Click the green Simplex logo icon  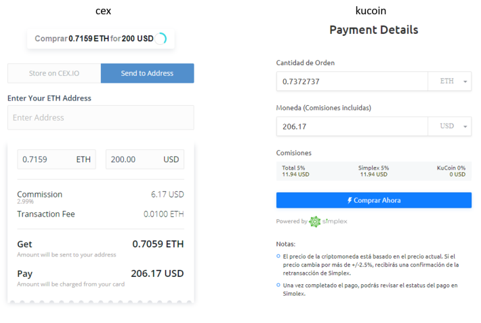tap(315, 221)
